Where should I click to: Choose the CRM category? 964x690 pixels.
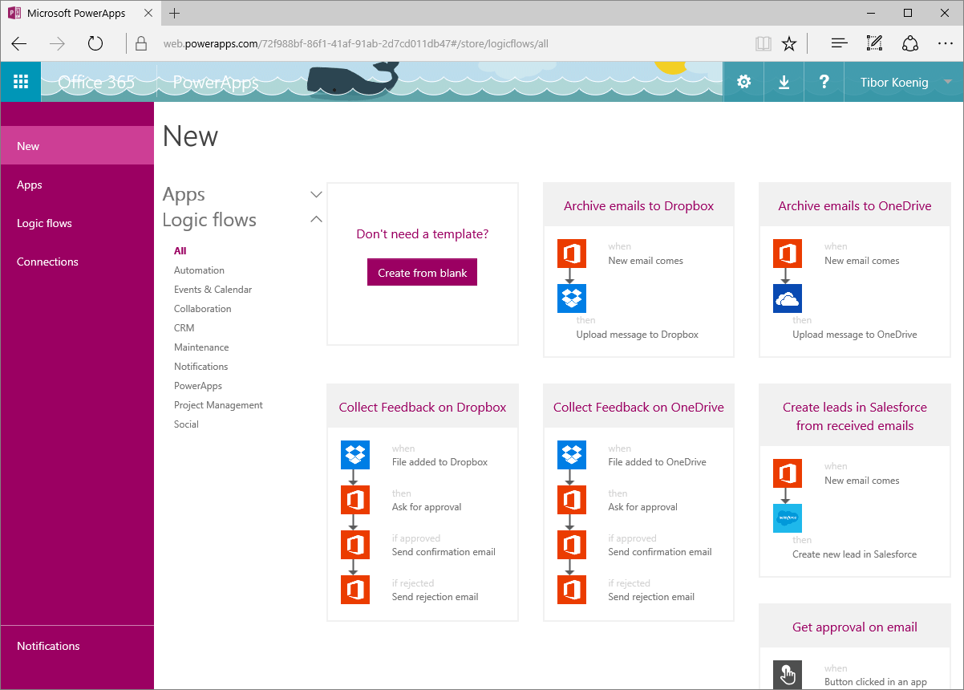184,328
